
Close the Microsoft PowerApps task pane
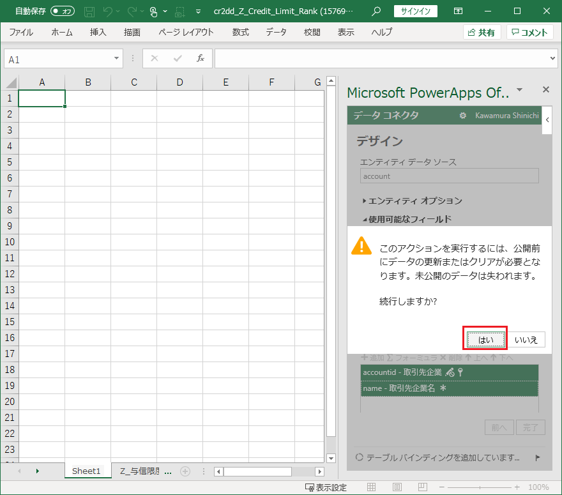click(x=546, y=89)
